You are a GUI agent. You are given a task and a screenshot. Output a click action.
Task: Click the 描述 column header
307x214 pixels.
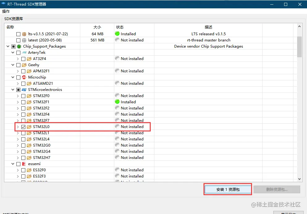pyautogui.click(x=208, y=27)
